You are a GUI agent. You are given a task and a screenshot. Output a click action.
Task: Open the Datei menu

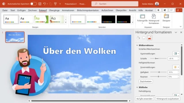[x=5, y=10]
